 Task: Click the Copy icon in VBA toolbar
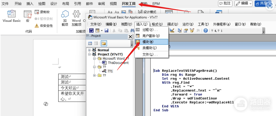point(120,31)
